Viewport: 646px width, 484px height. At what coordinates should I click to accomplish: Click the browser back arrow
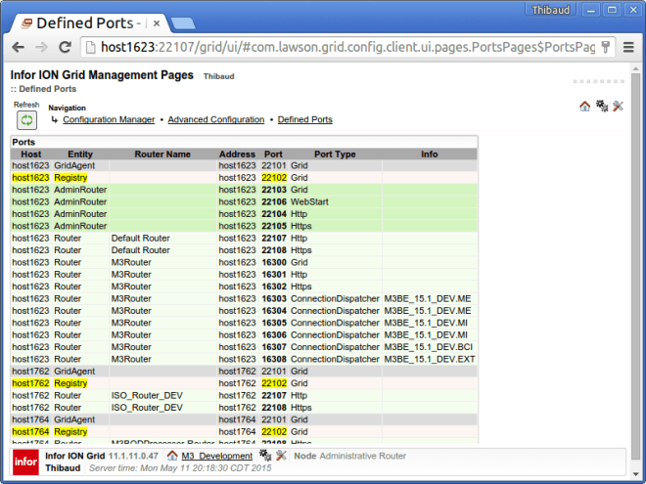18,47
